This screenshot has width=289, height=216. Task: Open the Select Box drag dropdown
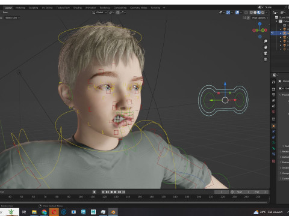(13, 18)
